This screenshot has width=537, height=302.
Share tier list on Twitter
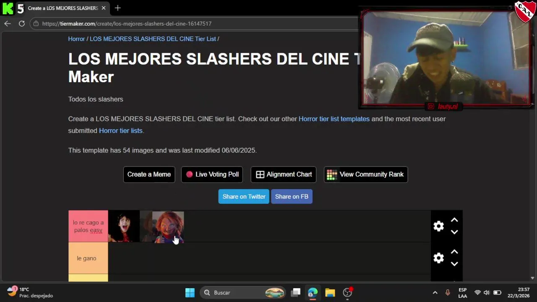pos(244,197)
